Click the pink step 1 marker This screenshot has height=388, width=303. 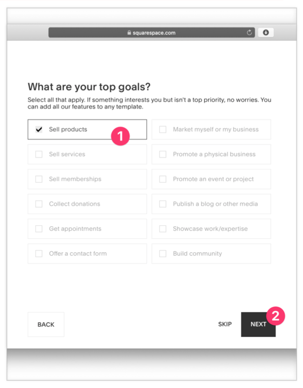tap(121, 136)
